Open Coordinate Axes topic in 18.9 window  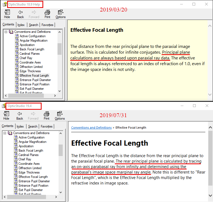point(30,62)
